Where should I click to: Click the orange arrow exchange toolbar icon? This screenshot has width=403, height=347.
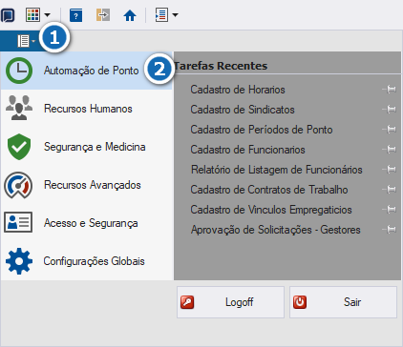point(103,15)
